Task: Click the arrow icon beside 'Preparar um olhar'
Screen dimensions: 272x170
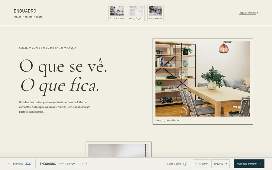Action: [x=257, y=13]
